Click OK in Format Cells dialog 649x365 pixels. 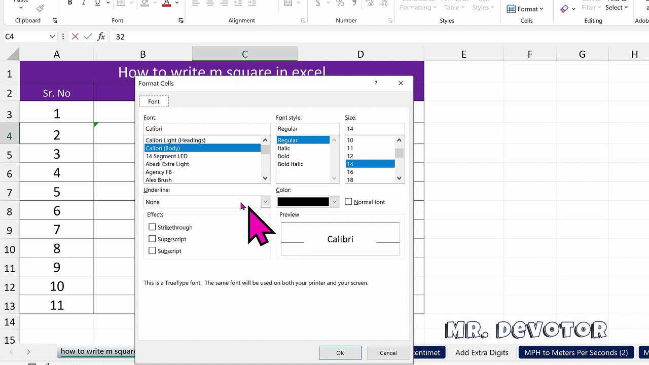[x=340, y=353]
